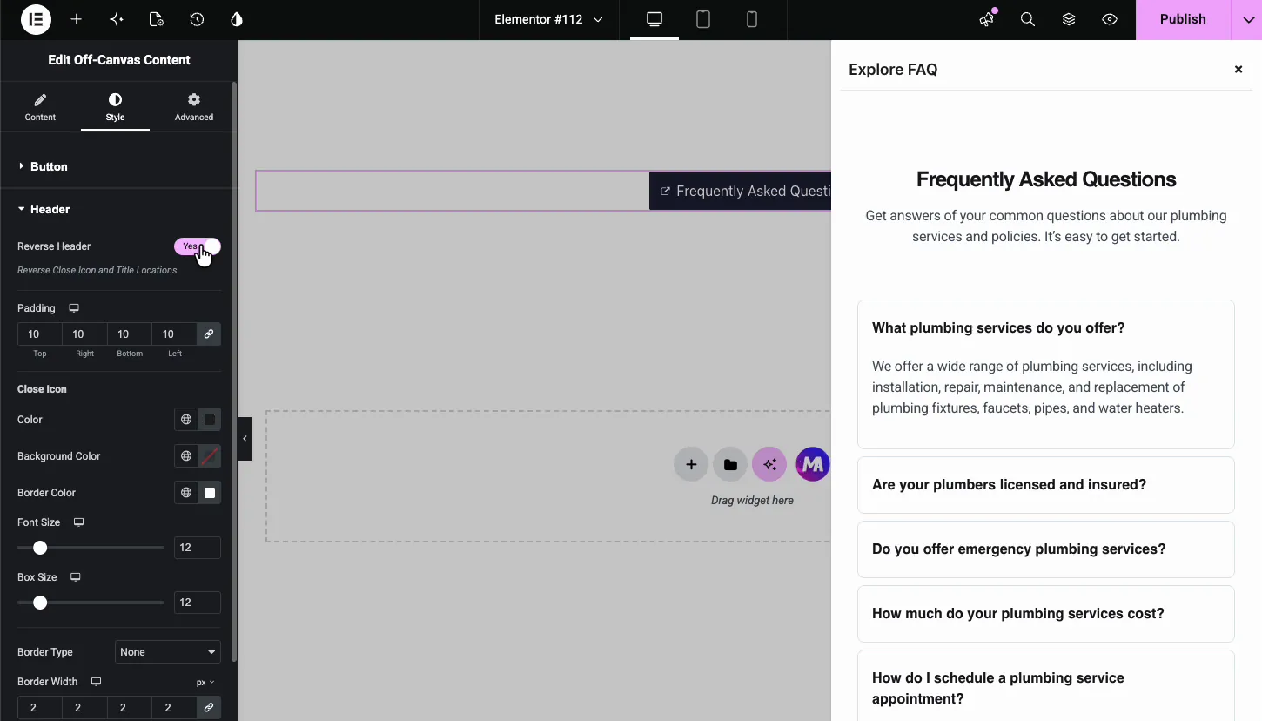Viewport: 1262px width, 721px height.
Task: Expand 'How much do your plumbing services cost?'
Action: pos(1046,614)
